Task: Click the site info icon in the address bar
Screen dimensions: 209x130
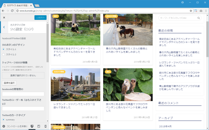Action: 17,11
